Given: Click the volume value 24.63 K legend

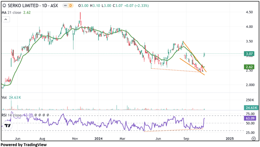Looking at the screenshot, I should 15,98.
